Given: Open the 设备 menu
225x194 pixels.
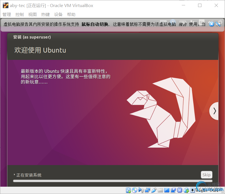Looking at the screenshot, I should (x=58, y=15).
